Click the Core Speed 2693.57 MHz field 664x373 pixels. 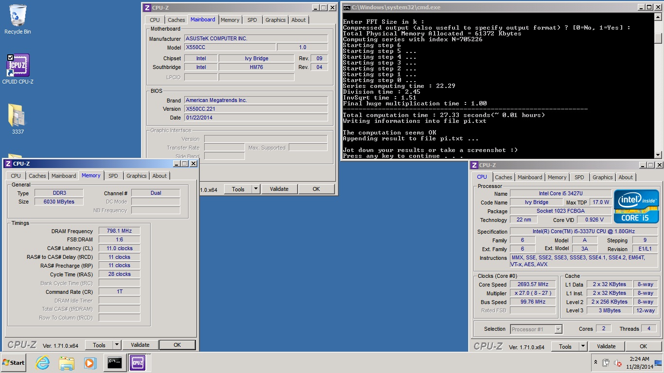coord(533,284)
